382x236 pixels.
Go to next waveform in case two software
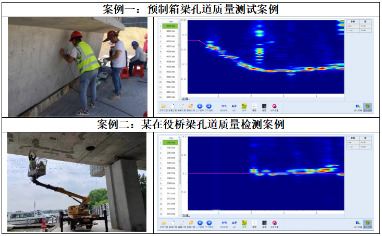(208, 223)
